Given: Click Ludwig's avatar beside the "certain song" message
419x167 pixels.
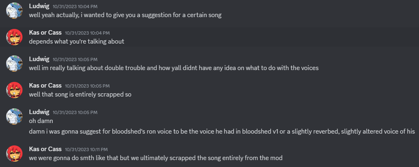Looking at the screenshot, I should [x=14, y=11].
